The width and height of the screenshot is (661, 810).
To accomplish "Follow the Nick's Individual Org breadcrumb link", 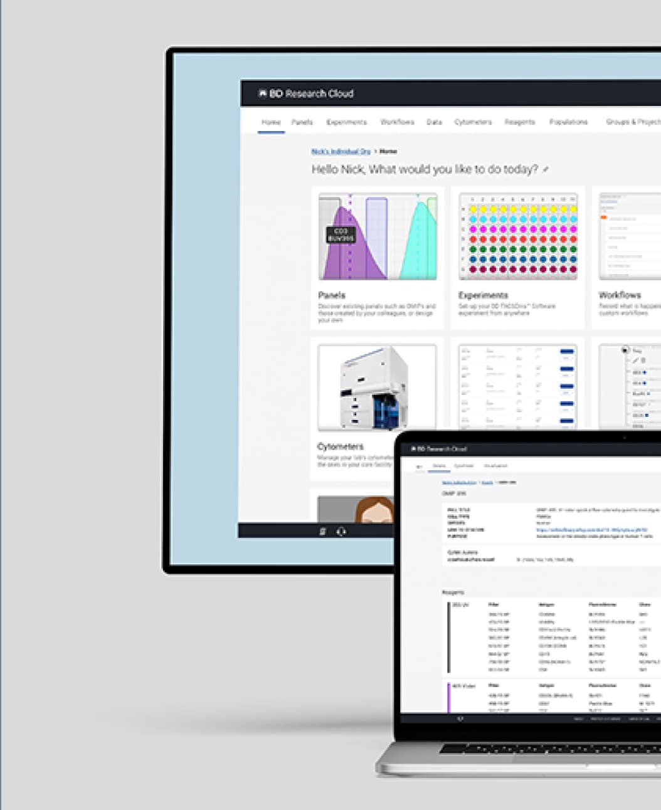I will pyautogui.click(x=341, y=152).
